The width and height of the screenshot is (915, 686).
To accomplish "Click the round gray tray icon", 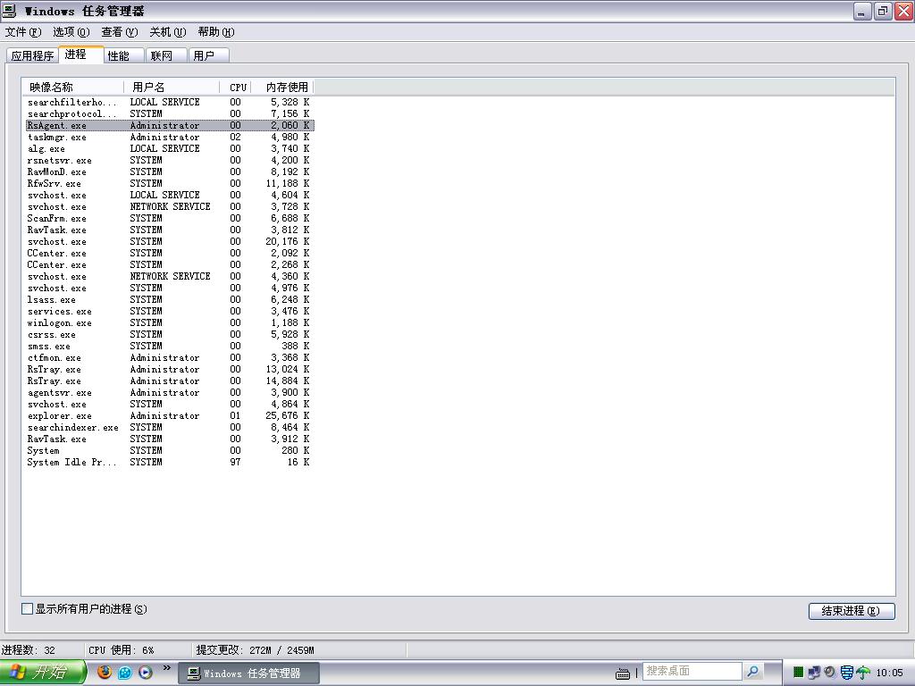I will tap(829, 672).
